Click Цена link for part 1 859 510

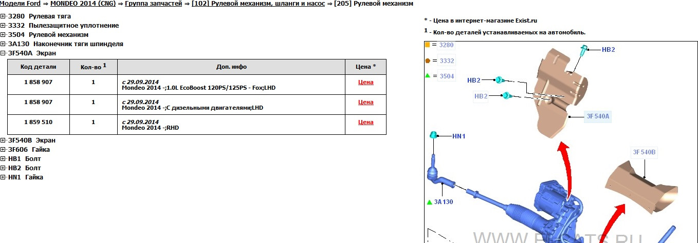(365, 122)
